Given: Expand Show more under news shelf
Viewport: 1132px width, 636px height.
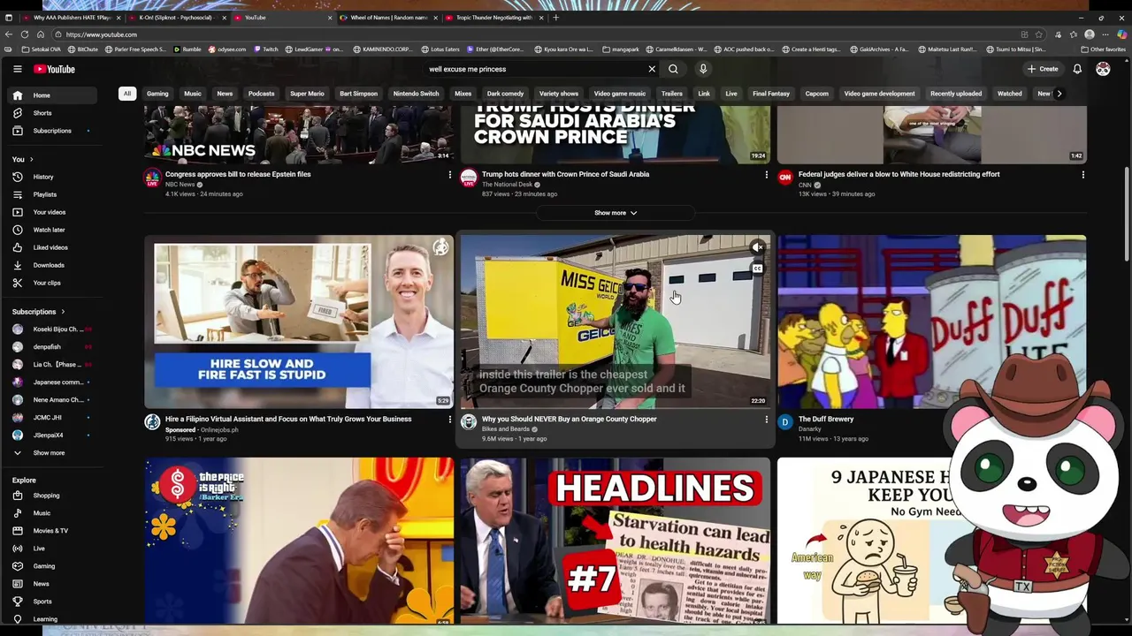Looking at the screenshot, I should (x=616, y=213).
